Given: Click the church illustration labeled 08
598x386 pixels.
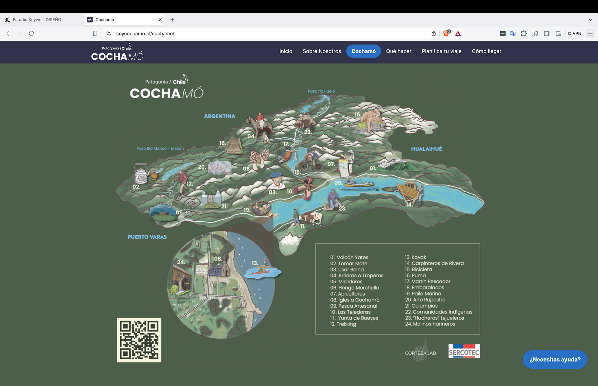Looking at the screenshot, I should pyautogui.click(x=220, y=267).
